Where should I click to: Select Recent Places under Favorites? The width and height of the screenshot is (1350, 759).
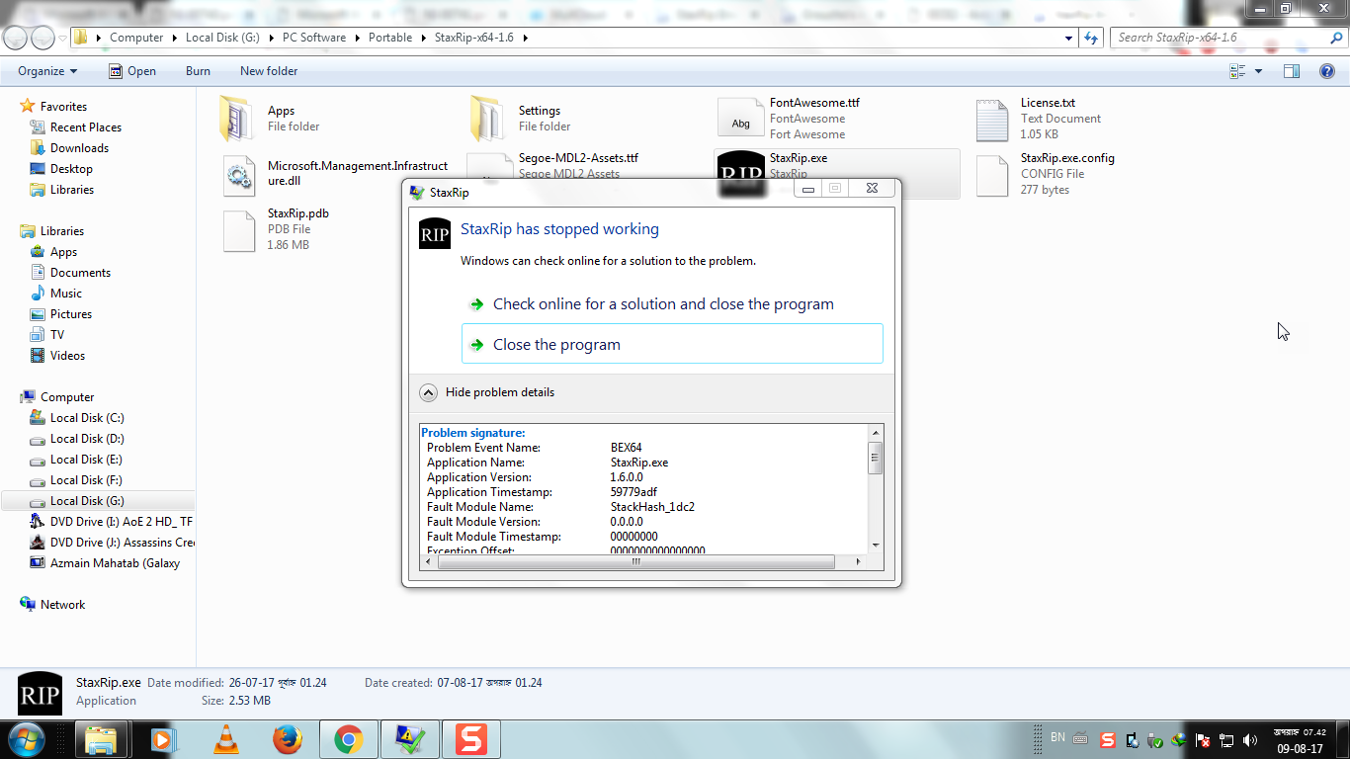tap(86, 127)
